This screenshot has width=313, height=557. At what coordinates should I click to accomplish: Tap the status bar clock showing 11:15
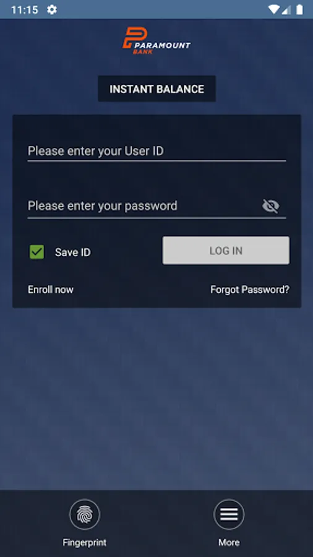[25, 9]
